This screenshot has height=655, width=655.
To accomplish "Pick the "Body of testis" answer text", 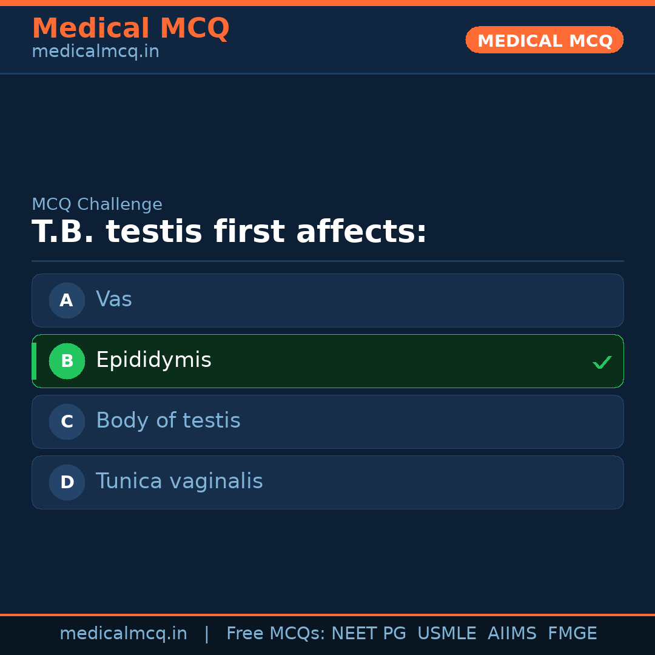I will click(x=168, y=421).
